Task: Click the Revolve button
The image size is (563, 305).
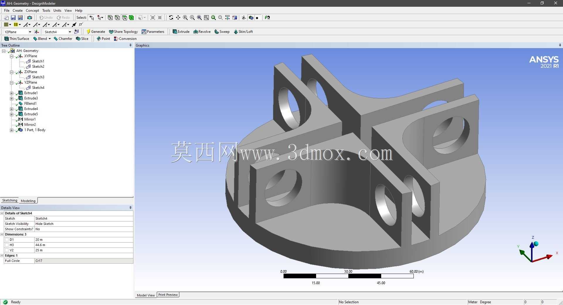Action: 202,32
